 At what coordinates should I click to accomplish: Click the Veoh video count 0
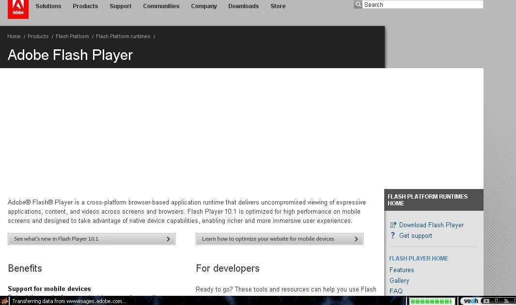click(496, 301)
